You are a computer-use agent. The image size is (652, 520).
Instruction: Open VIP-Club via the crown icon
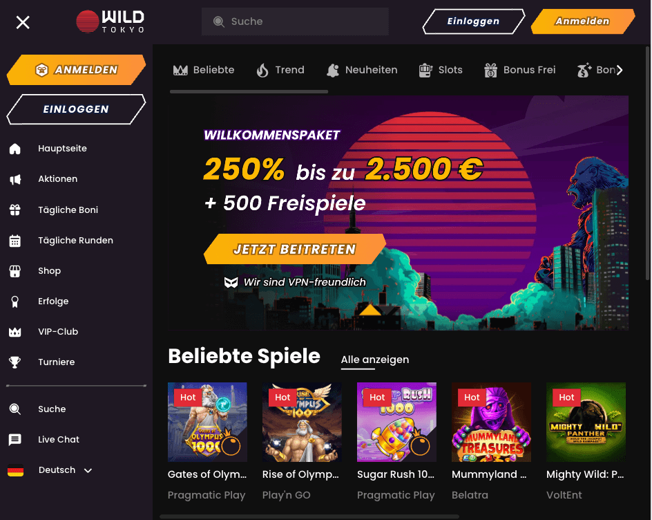pyautogui.click(x=15, y=332)
